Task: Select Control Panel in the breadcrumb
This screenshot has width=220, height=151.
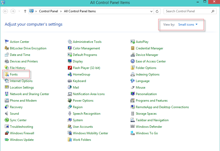Action: 49,11
